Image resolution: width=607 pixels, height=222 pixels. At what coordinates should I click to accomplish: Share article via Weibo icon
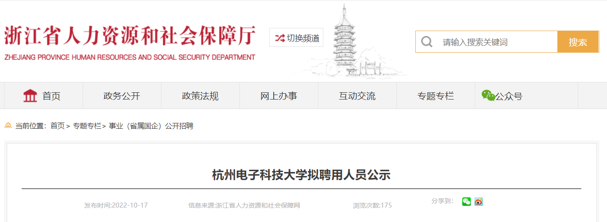478,202
